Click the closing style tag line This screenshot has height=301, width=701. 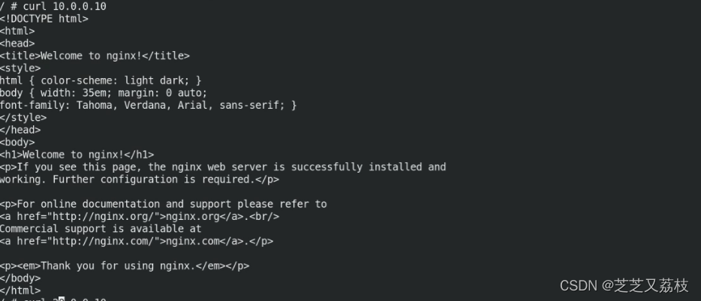pos(23,117)
